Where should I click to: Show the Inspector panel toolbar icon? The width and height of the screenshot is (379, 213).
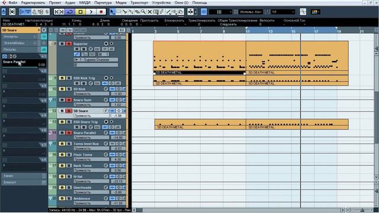tap(22, 12)
